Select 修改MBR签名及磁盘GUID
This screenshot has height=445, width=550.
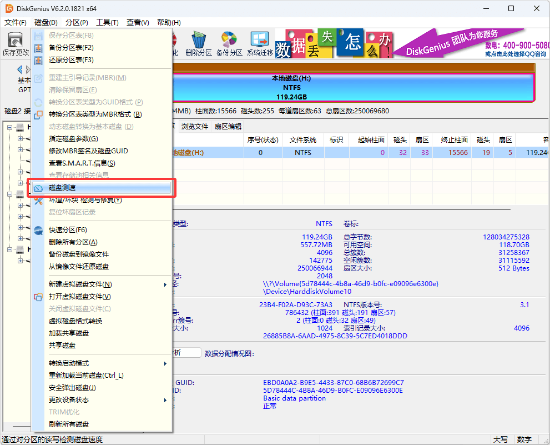pos(101,151)
